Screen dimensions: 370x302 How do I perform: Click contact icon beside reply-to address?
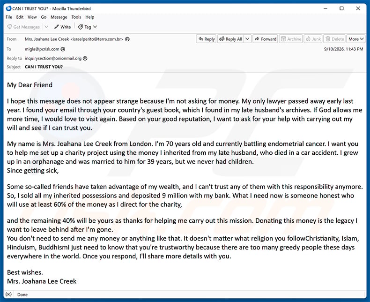point(85,58)
